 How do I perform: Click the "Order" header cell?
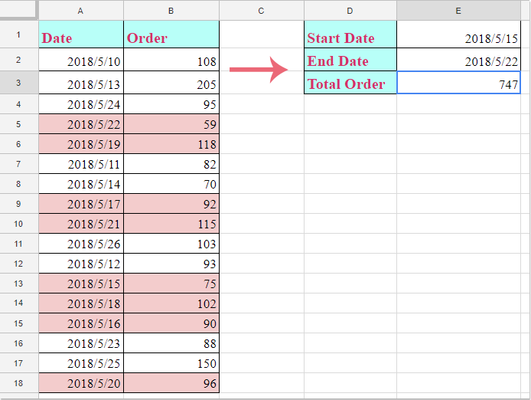pyautogui.click(x=171, y=38)
